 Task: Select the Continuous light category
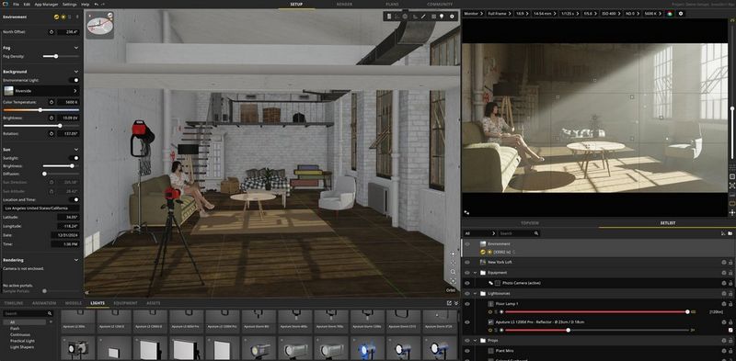(20, 334)
